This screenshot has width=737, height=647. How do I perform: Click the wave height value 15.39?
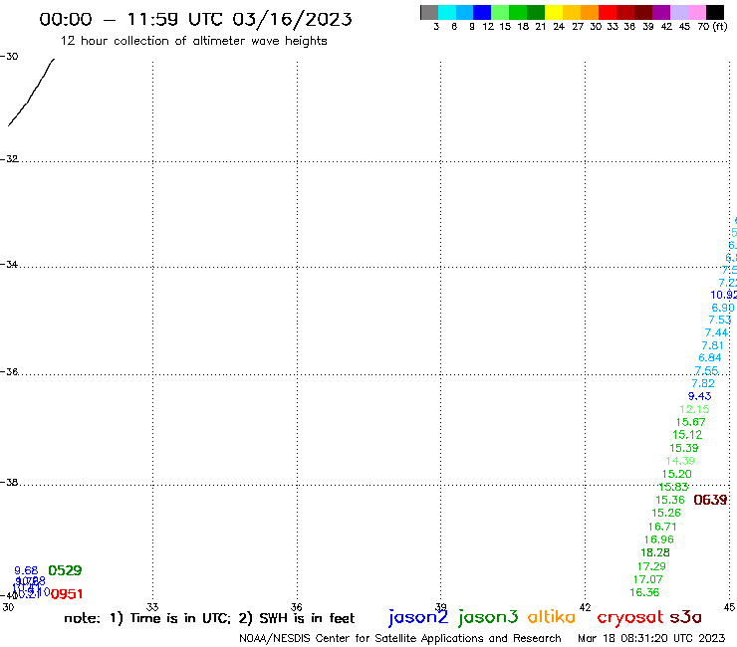tap(684, 448)
